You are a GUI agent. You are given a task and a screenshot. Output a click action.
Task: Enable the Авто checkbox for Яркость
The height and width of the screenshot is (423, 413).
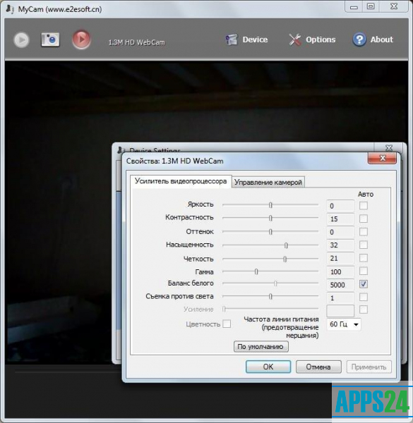(364, 206)
